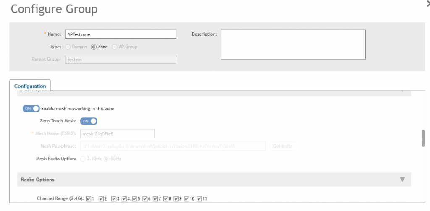Click the Name input field
This screenshot has height=211, width=430.
click(x=121, y=34)
